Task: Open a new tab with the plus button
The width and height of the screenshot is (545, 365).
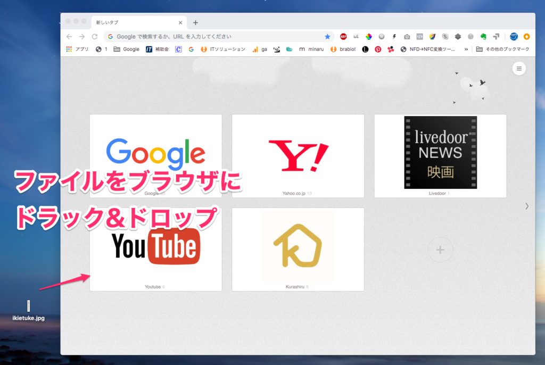Action: tap(195, 22)
